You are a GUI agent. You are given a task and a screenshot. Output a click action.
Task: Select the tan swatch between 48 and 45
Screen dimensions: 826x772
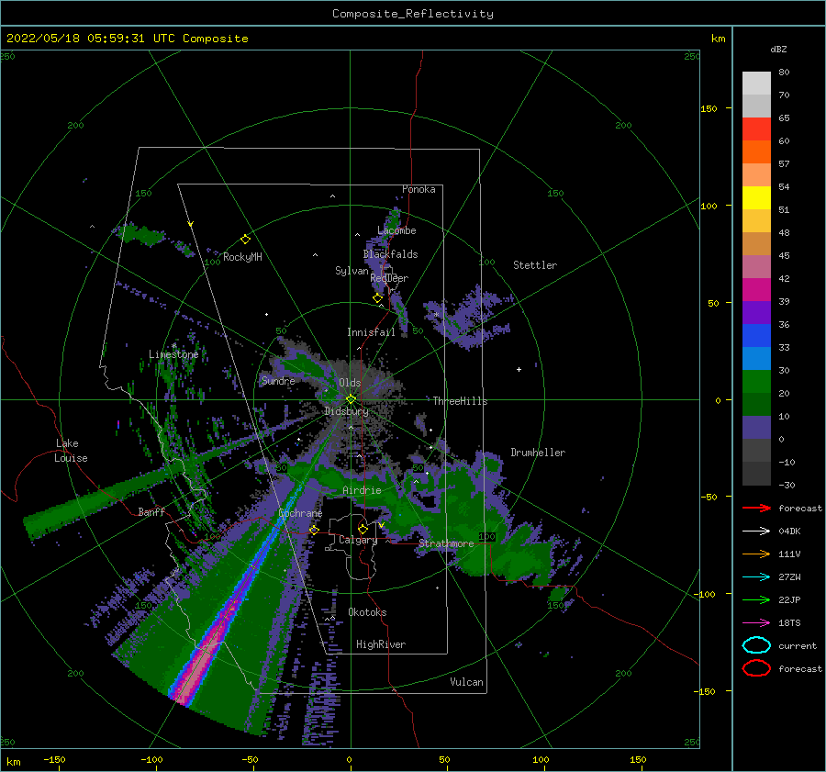[x=756, y=244]
